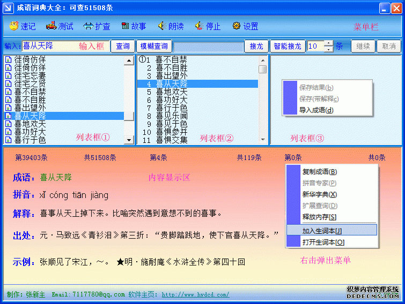
Task: Click list two scrollbar down arrow
Action: [263, 140]
